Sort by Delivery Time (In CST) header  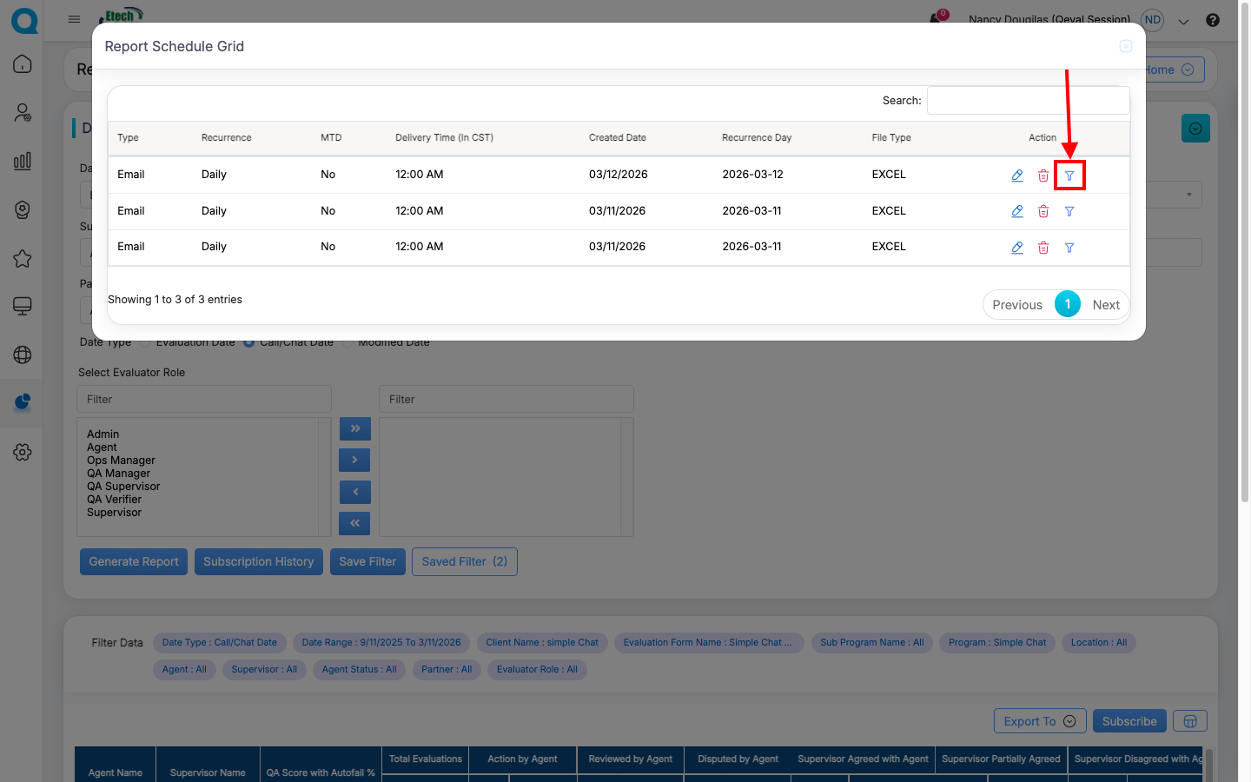(444, 138)
